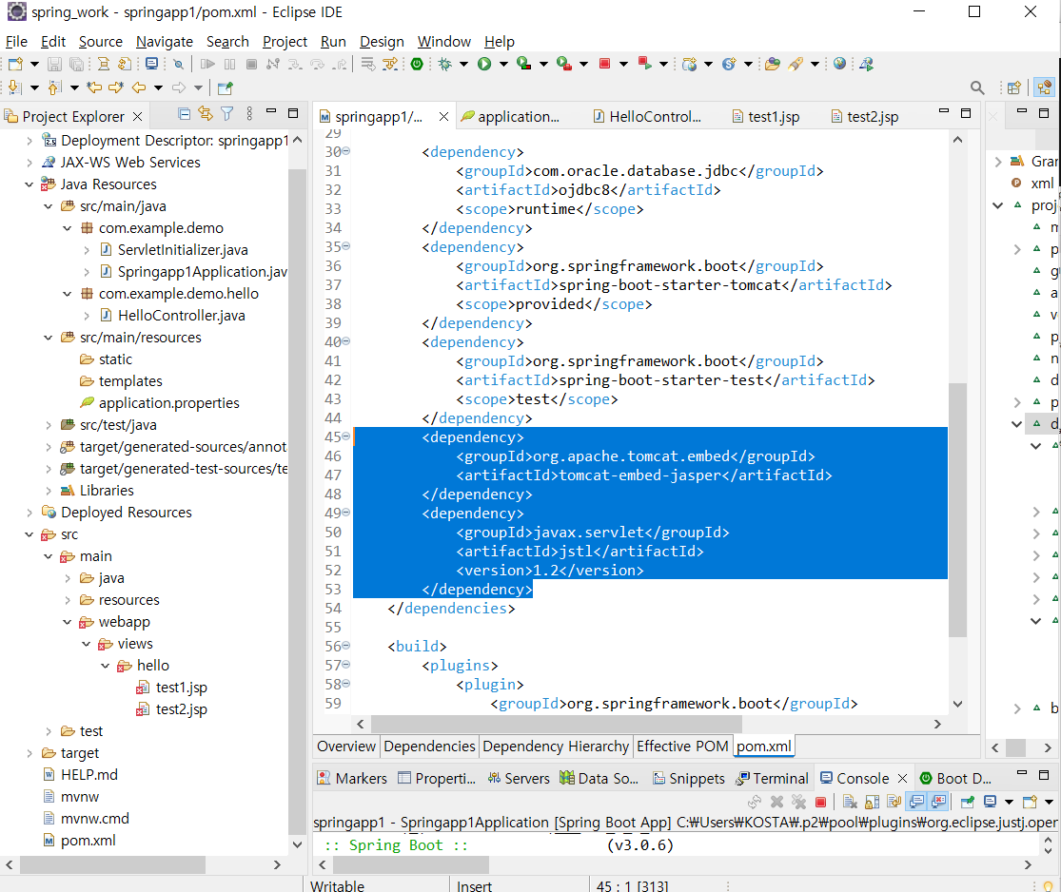Expand the Libraries node
This screenshot has width=1061, height=892.
48,491
